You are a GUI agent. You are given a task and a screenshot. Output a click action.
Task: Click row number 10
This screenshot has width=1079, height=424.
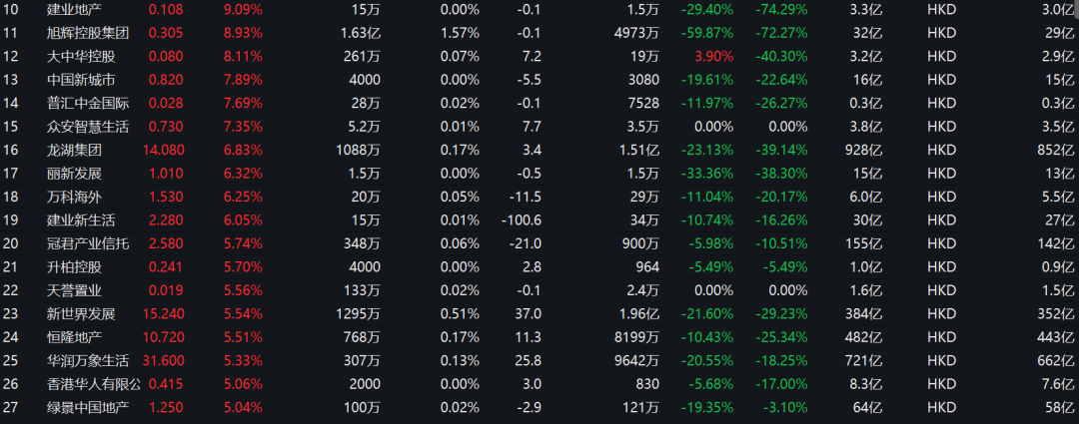(x=10, y=10)
